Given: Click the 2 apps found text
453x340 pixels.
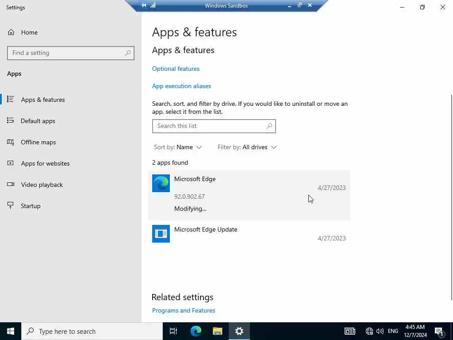Looking at the screenshot, I should (170, 163).
